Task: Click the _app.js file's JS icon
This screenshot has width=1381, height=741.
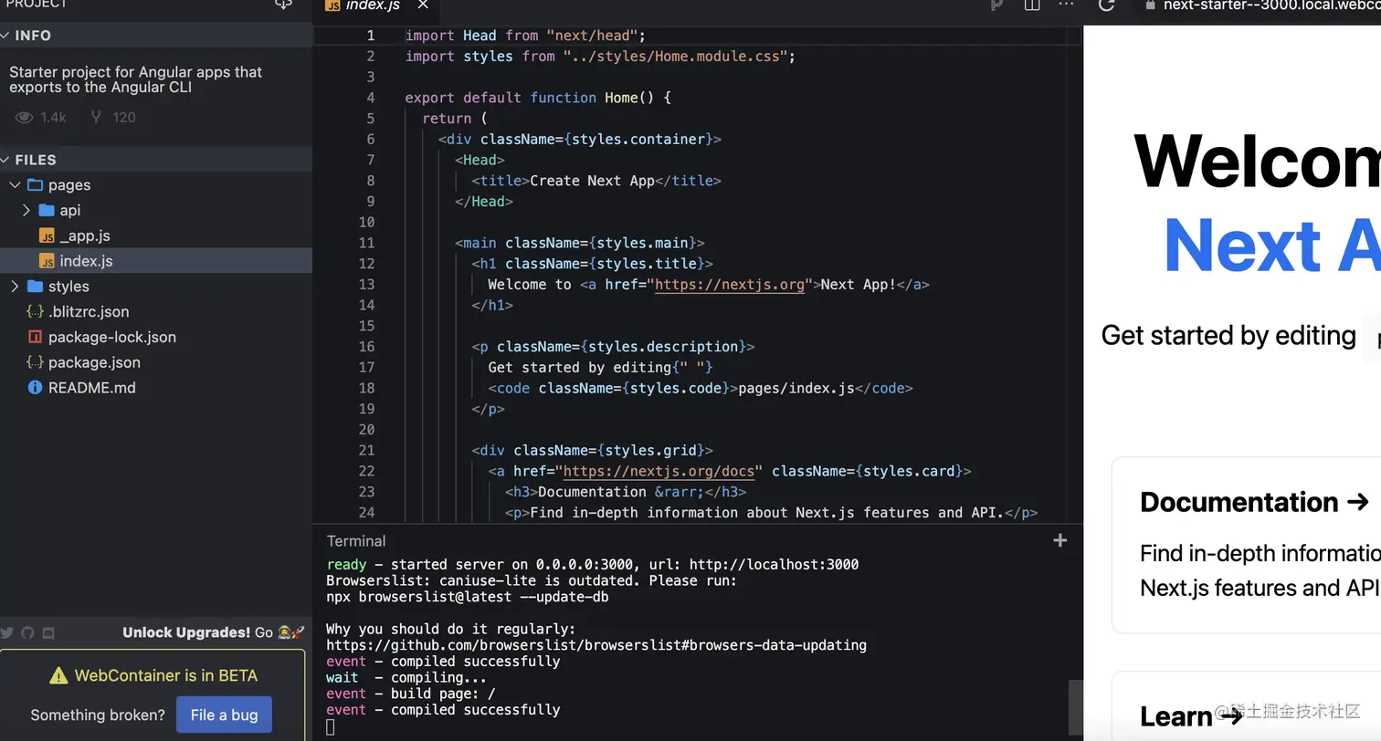Action: click(x=47, y=235)
